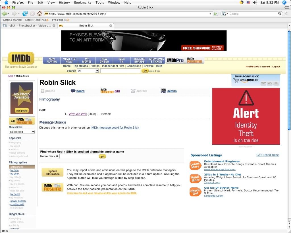Click the search magnifier in the Google box

click(280, 14)
